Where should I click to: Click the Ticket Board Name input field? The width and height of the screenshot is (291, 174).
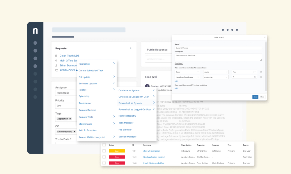pos(218,48)
